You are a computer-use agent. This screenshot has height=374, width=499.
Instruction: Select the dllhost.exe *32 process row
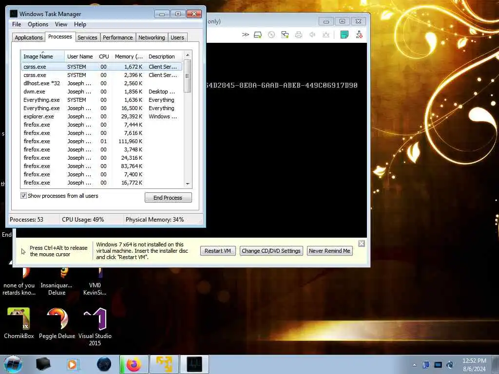pyautogui.click(x=102, y=83)
